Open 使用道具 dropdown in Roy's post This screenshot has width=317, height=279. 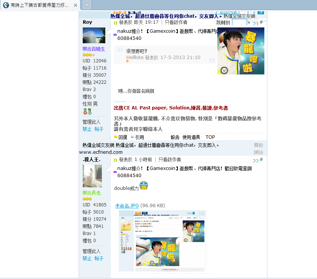point(191,137)
